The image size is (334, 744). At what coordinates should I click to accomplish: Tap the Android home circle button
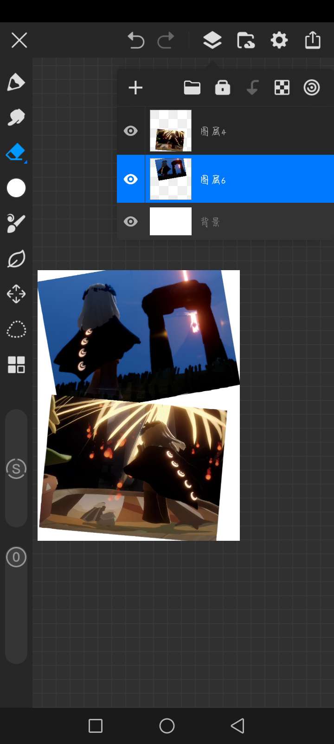click(x=167, y=726)
